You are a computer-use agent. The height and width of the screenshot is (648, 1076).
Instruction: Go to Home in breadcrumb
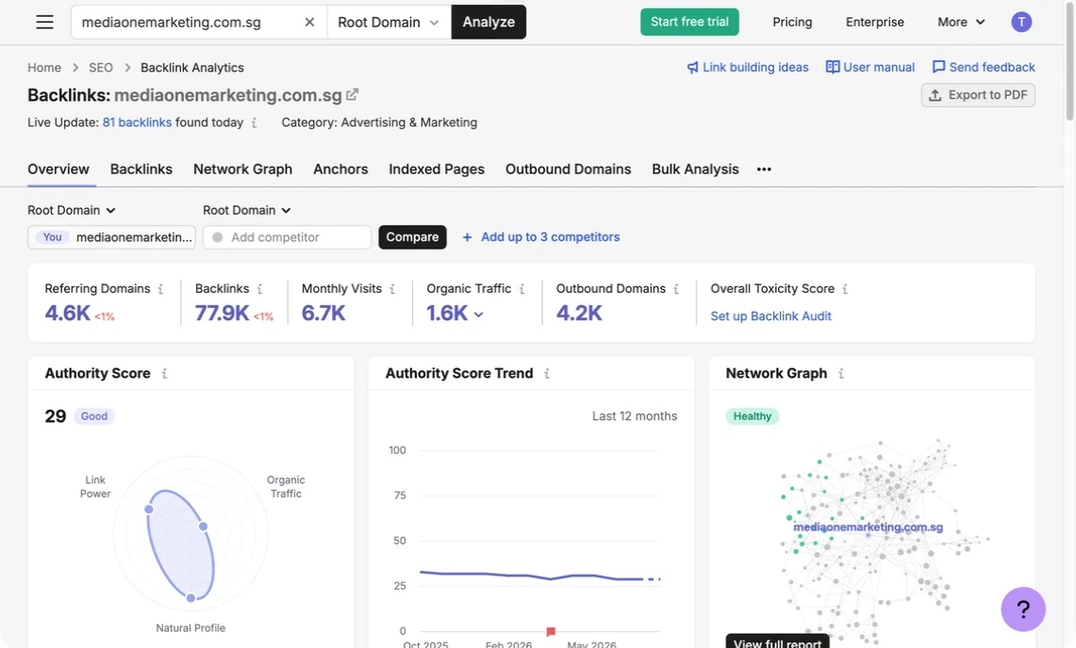44,68
